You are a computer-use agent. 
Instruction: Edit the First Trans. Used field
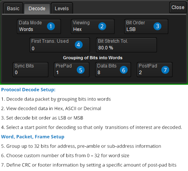tap(60, 45)
